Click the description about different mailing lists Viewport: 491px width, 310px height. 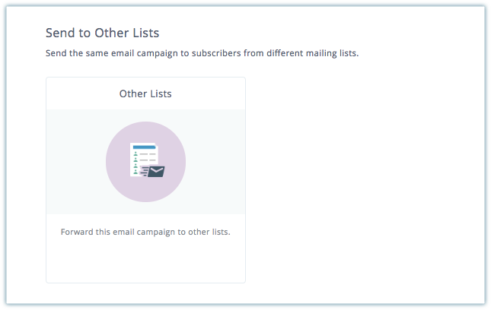tap(202, 54)
